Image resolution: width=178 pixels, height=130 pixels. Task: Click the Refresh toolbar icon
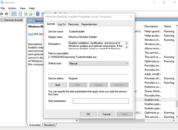click(x=26, y=14)
